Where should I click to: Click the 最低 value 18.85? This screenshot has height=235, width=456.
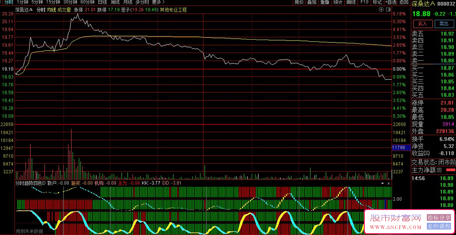447,117
